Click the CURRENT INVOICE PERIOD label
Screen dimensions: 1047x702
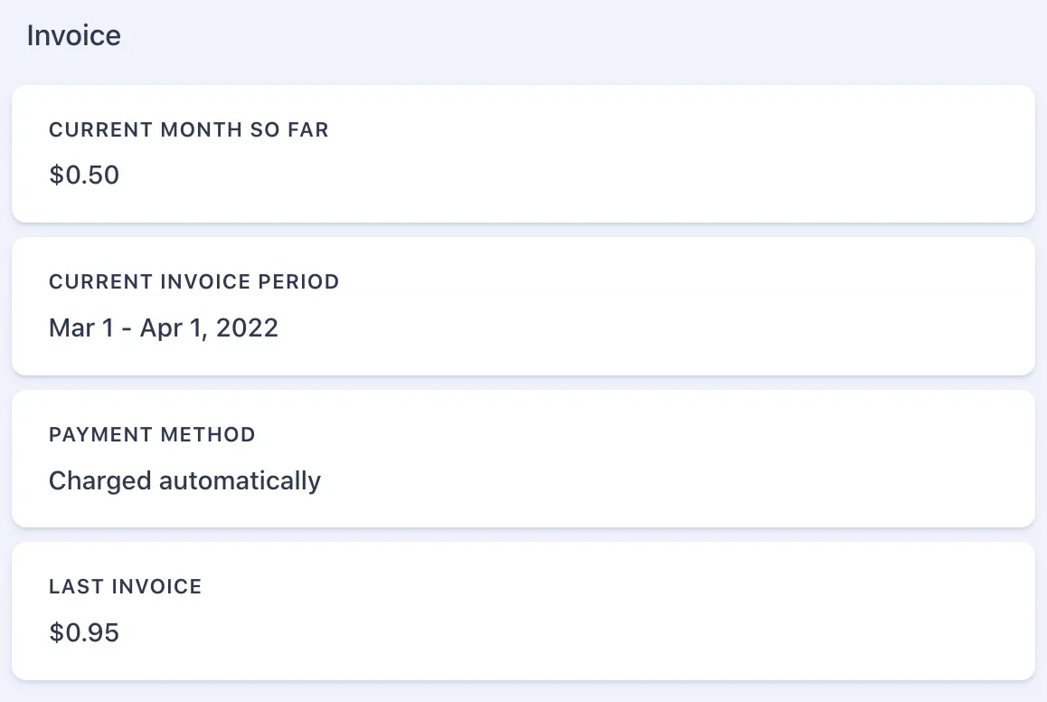pyautogui.click(x=193, y=281)
